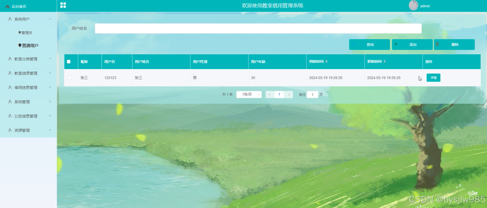Viewport: 487px width, 208px height.
Task: Click 详情 button for user 张三
Action: 433,78
